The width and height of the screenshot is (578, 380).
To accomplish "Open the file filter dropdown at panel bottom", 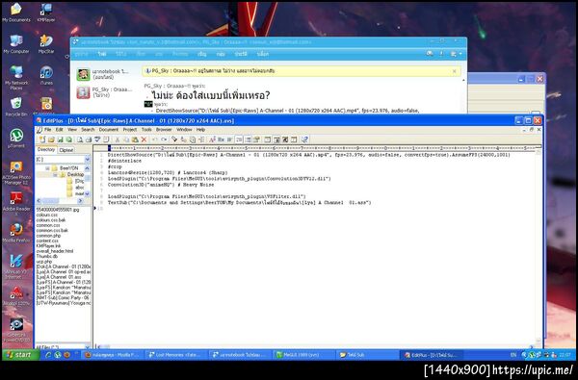I will click(x=88, y=347).
